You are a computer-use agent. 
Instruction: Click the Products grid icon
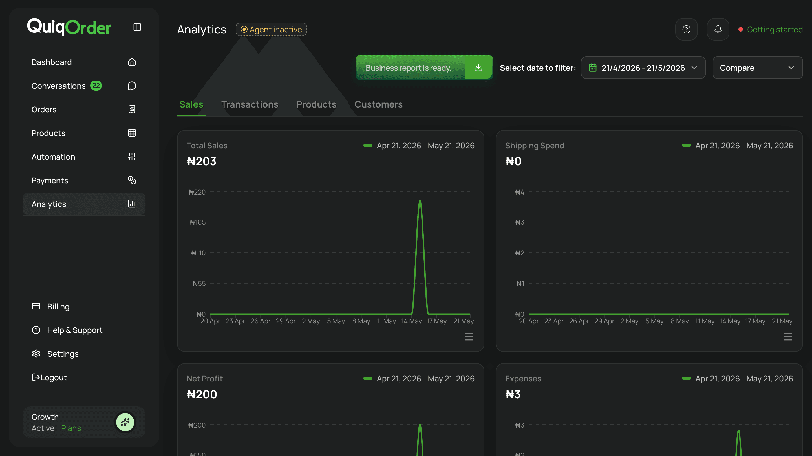[132, 133]
